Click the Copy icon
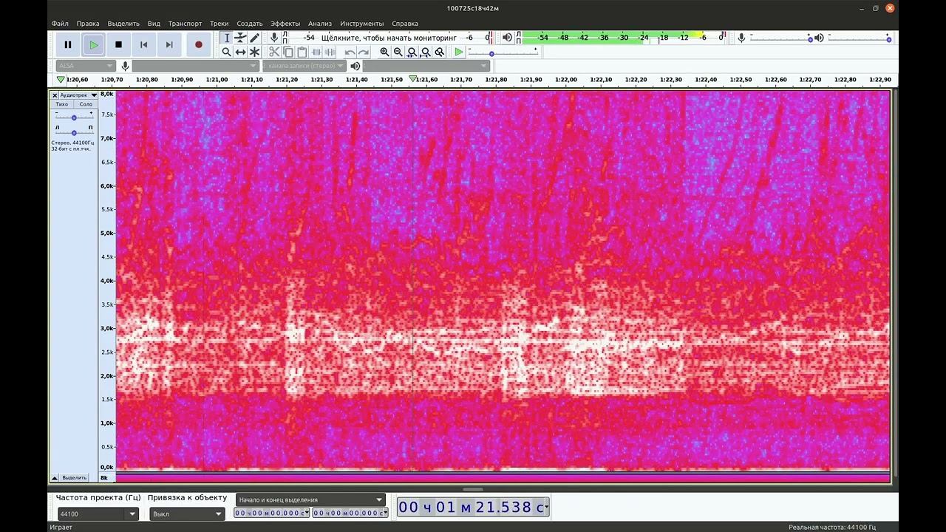The width and height of the screenshot is (946, 532). (x=288, y=52)
